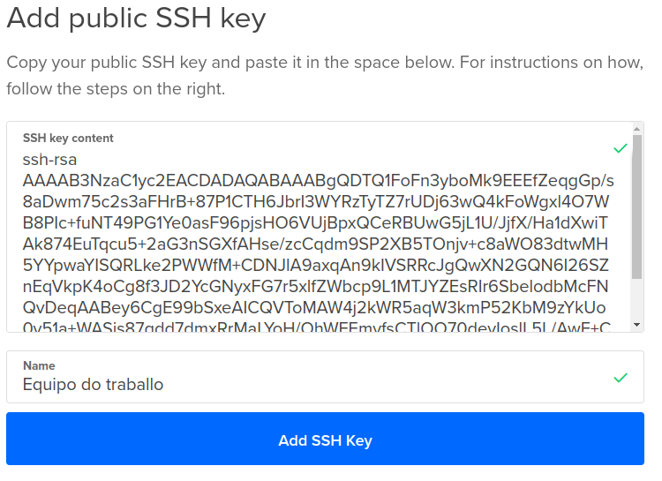662x481 pixels.
Task: Click the scrollbar track below the thumb
Action: click(637, 298)
